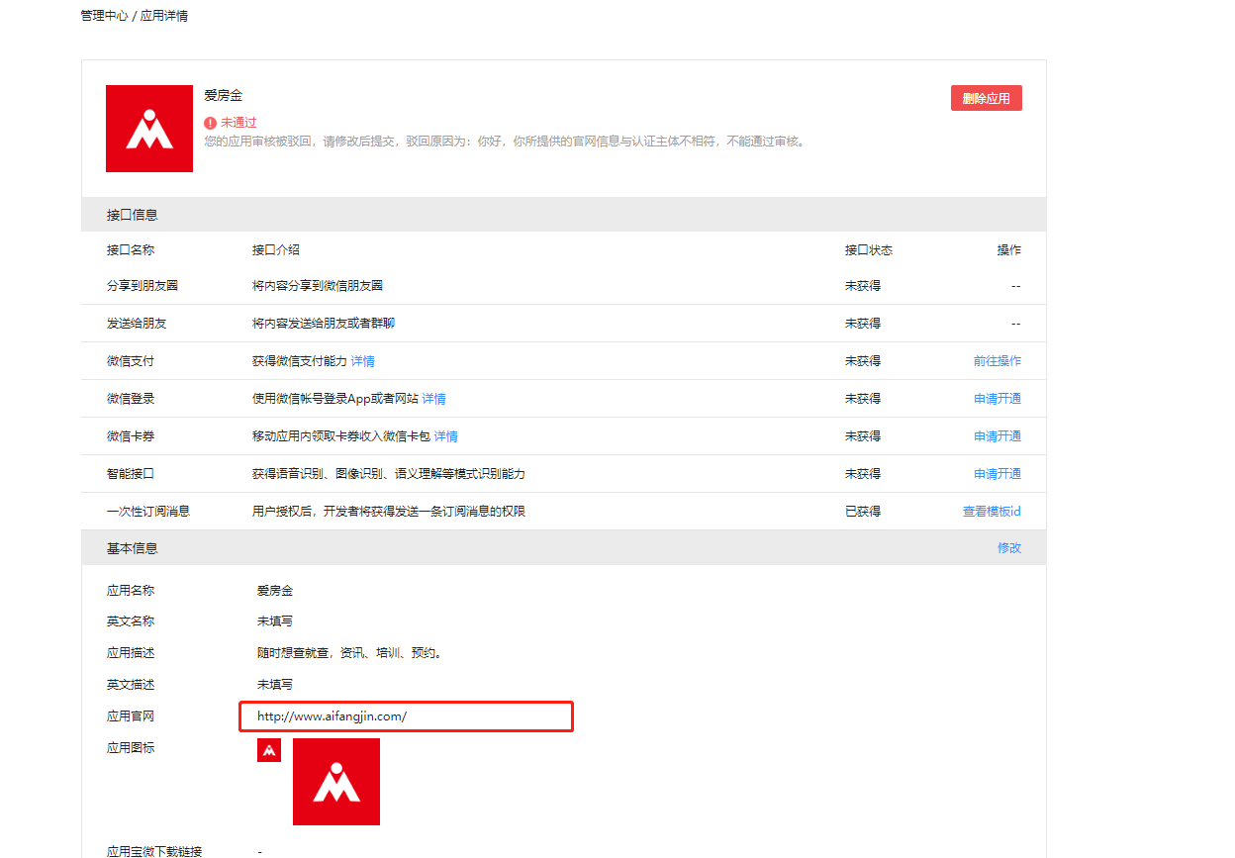Click the 应用宝微下载链接 label
The image size is (1235, 858).
point(154,851)
